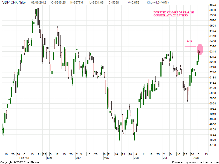Click the 4992 price axis label
This screenshot has width=219, height=164.
pyautogui.click(x=213, y=109)
